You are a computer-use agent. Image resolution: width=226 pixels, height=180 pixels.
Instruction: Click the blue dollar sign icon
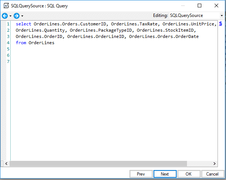220,24
